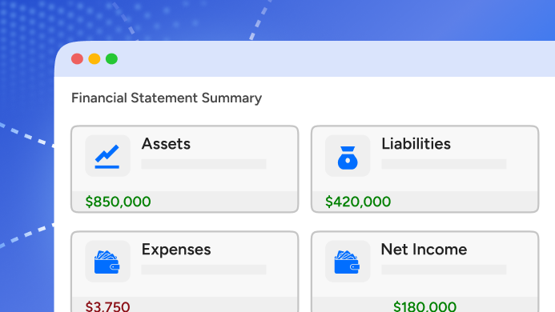This screenshot has height=312, width=555.
Task: Click the $180,000 Net Income value
Action: tap(424, 306)
